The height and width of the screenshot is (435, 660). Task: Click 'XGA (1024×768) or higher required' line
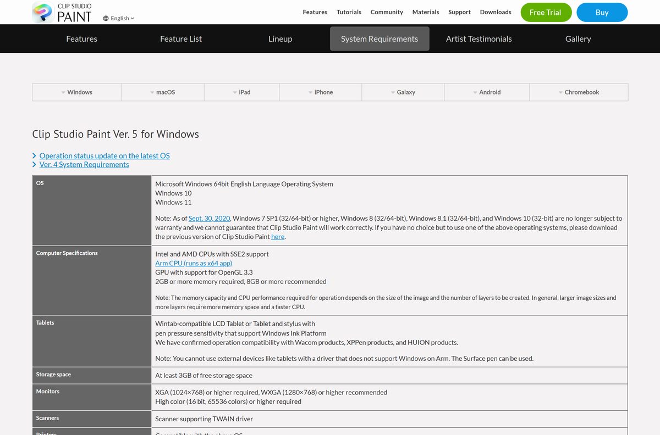tap(271, 393)
